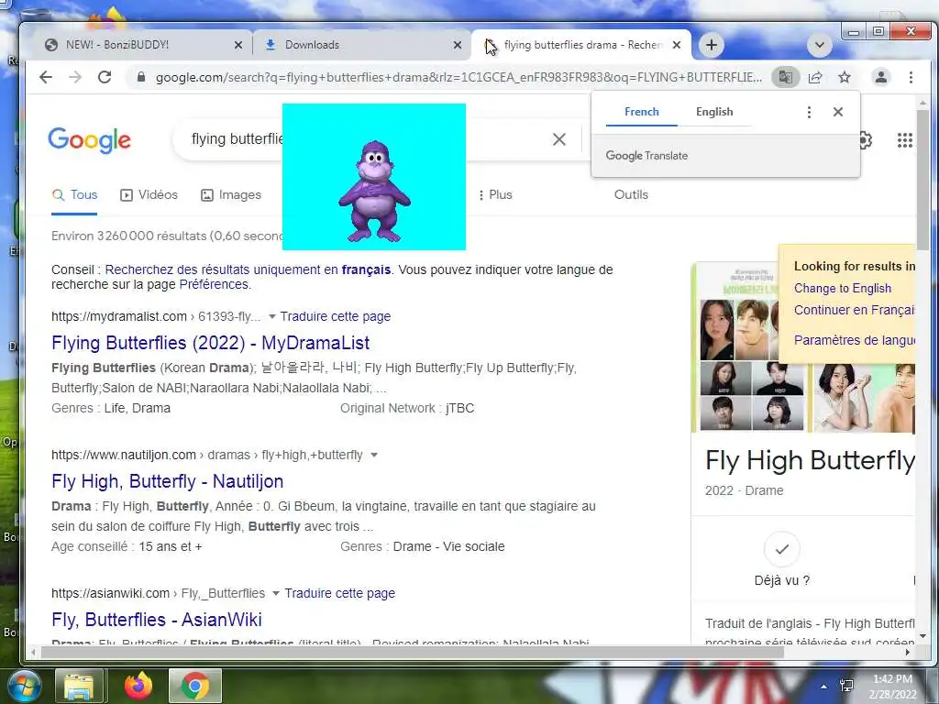The image size is (939, 704).
Task: Open Windows Explorer from taskbar
Action: pos(80,686)
